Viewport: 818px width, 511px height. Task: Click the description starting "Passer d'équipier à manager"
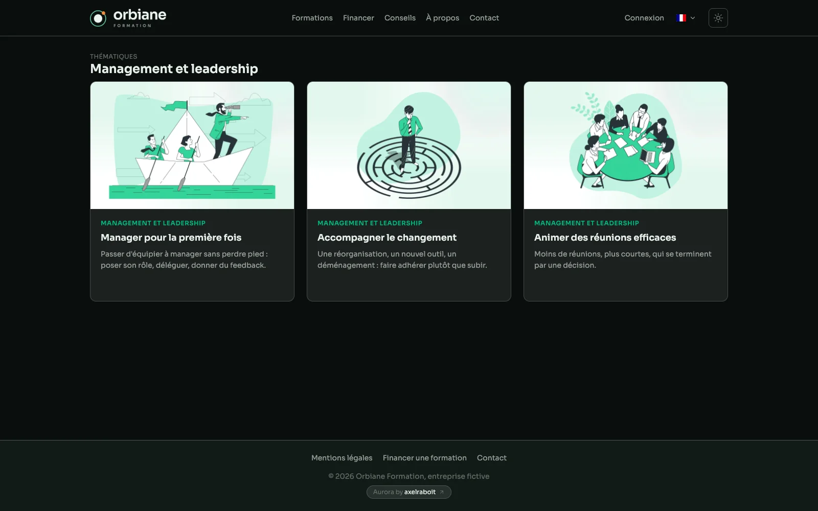point(184,260)
